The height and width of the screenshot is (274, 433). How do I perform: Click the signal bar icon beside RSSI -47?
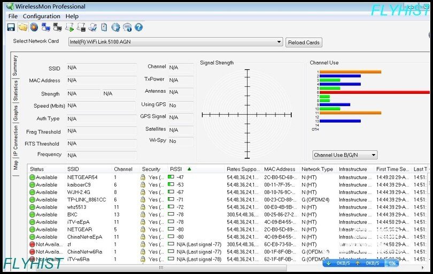point(171,177)
